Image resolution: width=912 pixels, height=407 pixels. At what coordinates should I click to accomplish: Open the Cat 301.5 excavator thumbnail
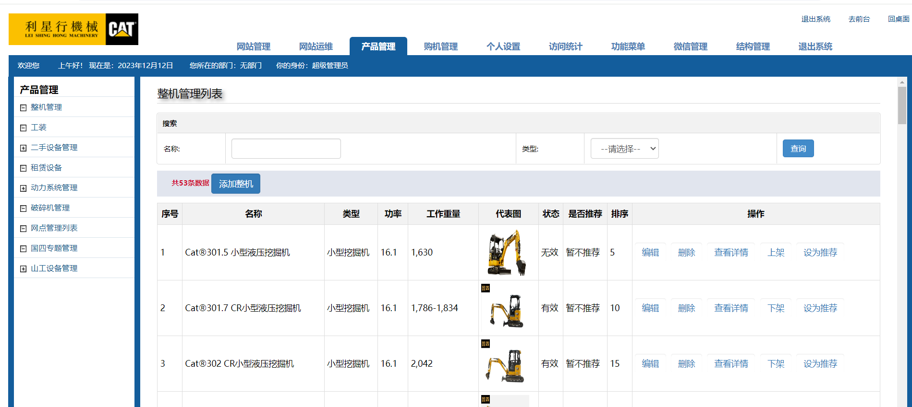pos(508,252)
